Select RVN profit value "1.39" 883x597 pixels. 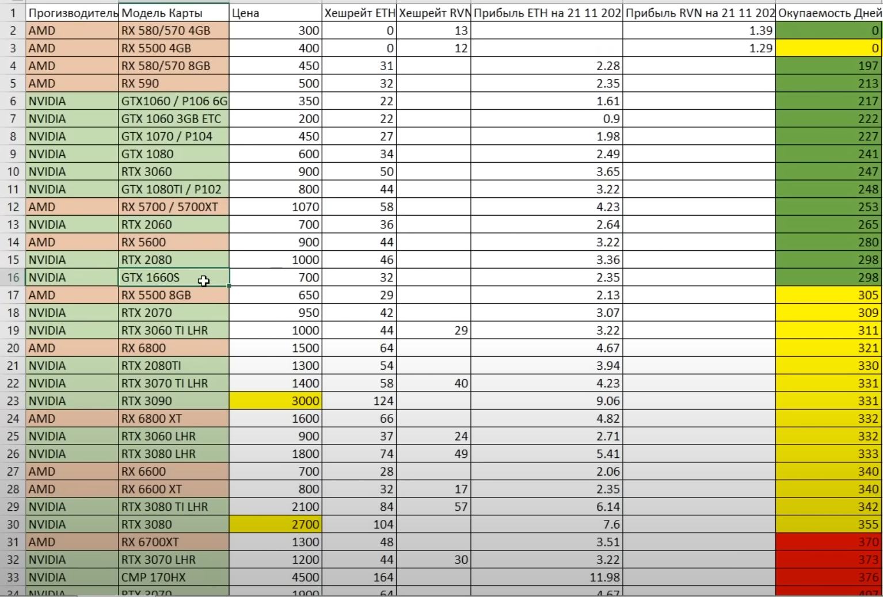699,30
